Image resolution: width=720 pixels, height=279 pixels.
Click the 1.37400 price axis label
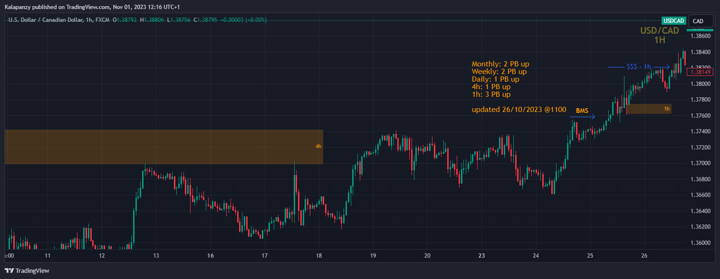[x=701, y=131]
